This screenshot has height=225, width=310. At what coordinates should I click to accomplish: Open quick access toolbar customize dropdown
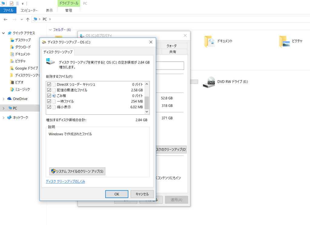pos(22,4)
